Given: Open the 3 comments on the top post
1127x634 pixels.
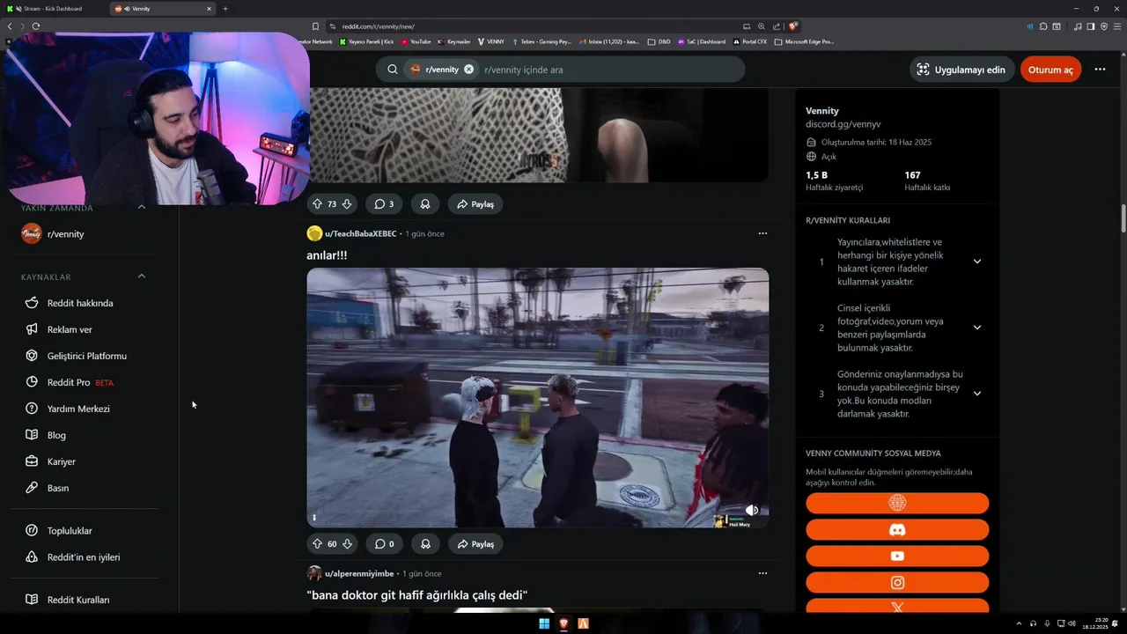Looking at the screenshot, I should [384, 204].
